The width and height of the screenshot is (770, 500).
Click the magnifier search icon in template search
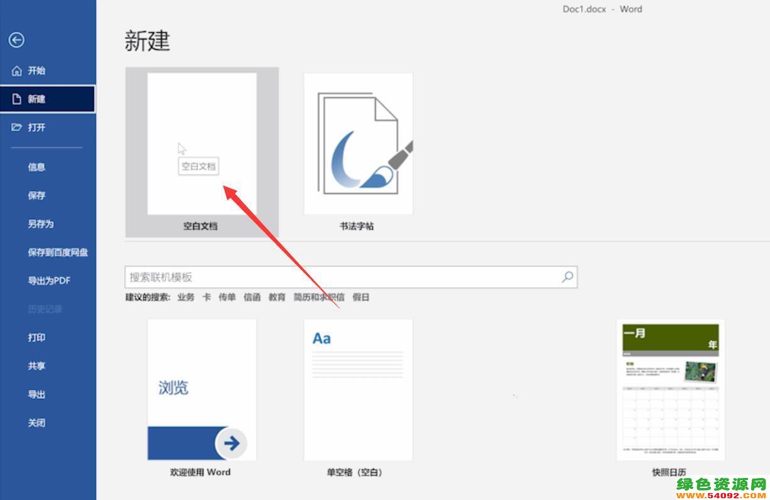[567, 277]
